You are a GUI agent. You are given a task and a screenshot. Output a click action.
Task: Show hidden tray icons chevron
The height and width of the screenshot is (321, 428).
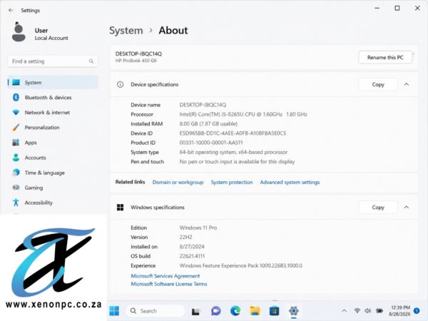point(345,310)
